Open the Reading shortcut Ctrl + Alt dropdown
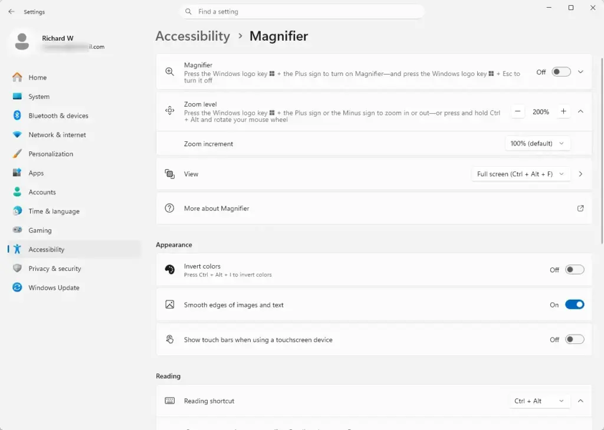Screen dimensions: 604x430 539,401
